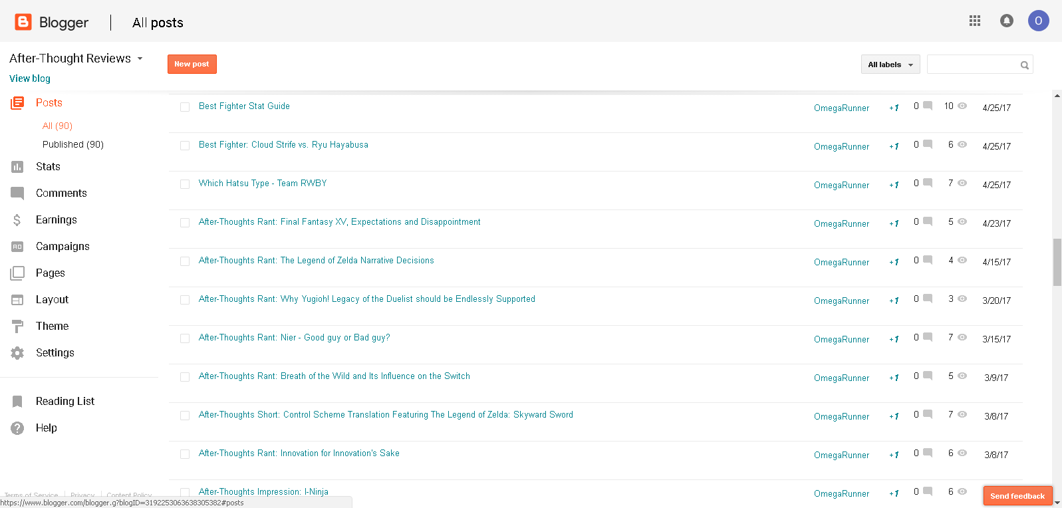
Task: Click comment icon for Innovation's Sake post
Action: (928, 453)
